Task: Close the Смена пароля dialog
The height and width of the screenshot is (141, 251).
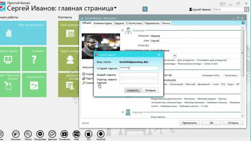Action: [x=159, y=55]
